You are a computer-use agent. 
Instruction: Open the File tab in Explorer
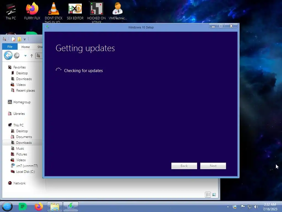10,47
